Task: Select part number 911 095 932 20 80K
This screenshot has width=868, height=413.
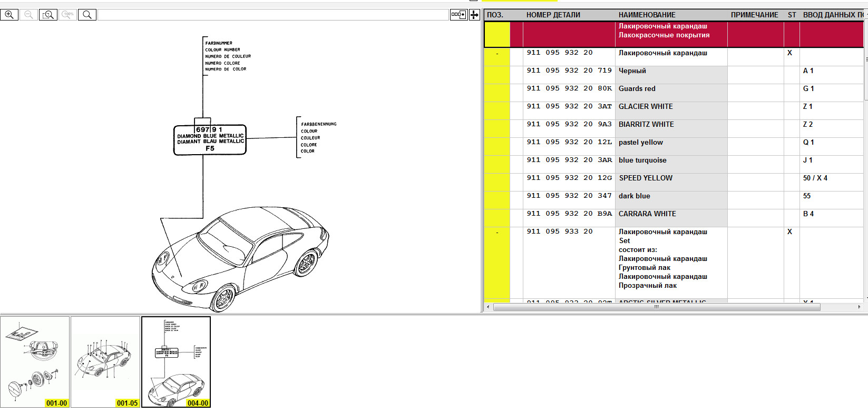Action: pyautogui.click(x=569, y=88)
